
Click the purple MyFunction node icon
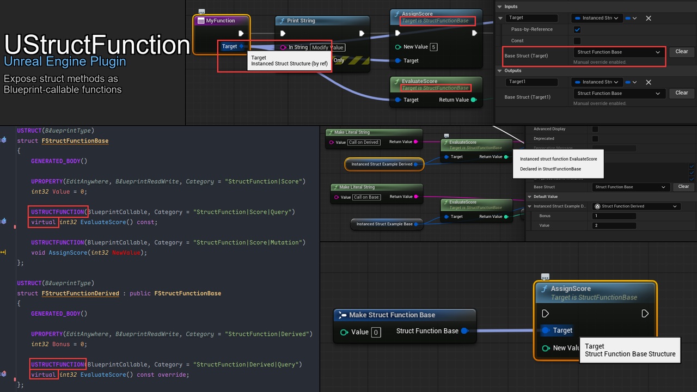200,21
